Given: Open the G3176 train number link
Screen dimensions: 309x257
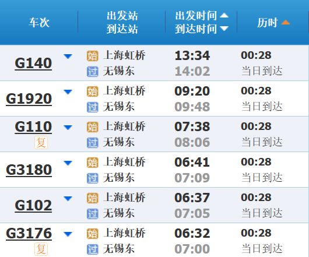Looking at the screenshot, I should click(x=29, y=233).
